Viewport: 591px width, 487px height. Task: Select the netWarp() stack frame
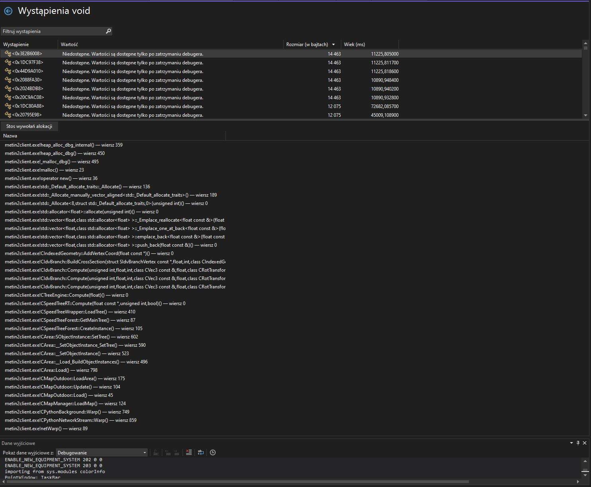pos(46,429)
